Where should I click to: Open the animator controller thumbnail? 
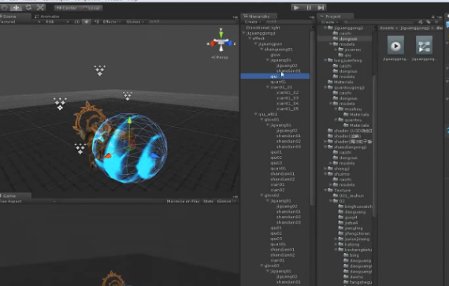pos(424,46)
